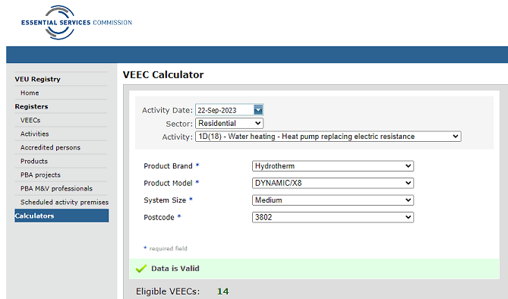This screenshot has height=299, width=508.
Task: Open the PBA projects link
Action: pyautogui.click(x=40, y=175)
